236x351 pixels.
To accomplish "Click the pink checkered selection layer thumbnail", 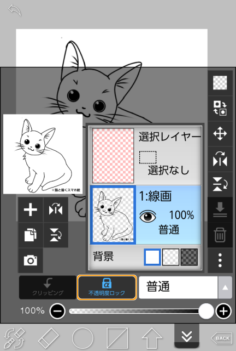I will (113, 156).
